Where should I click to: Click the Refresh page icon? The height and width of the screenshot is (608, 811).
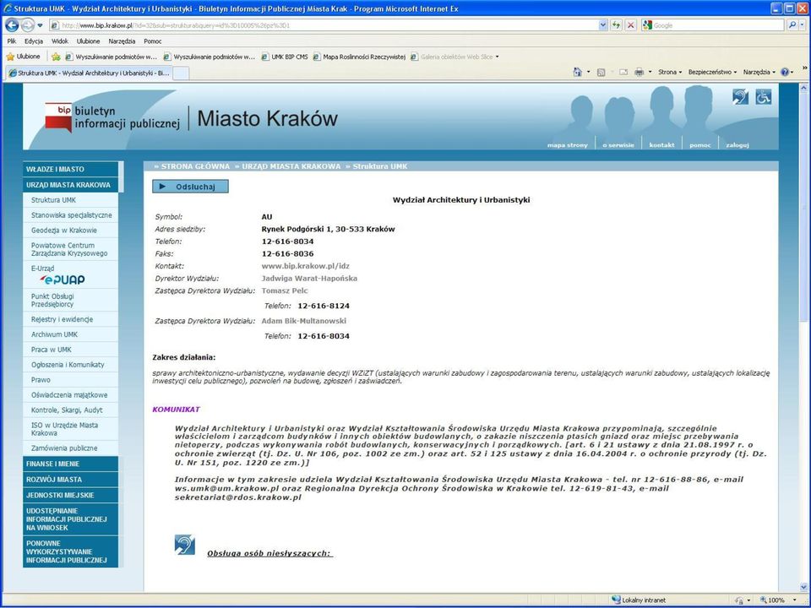click(x=616, y=24)
